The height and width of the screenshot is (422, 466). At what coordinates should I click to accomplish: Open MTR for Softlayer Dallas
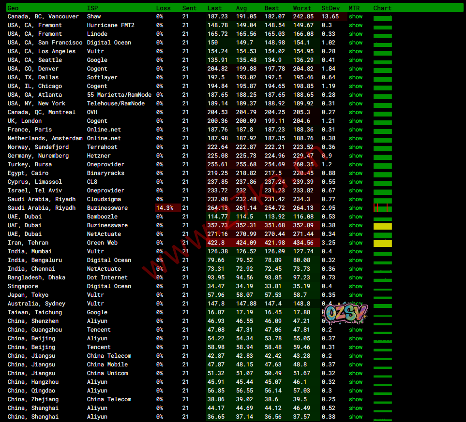(356, 77)
